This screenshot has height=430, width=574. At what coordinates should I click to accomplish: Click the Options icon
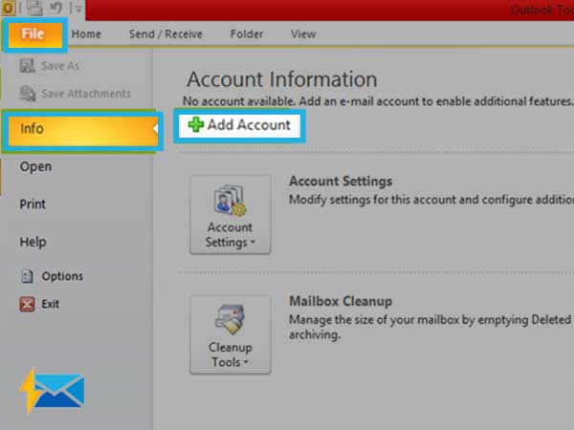tap(27, 276)
